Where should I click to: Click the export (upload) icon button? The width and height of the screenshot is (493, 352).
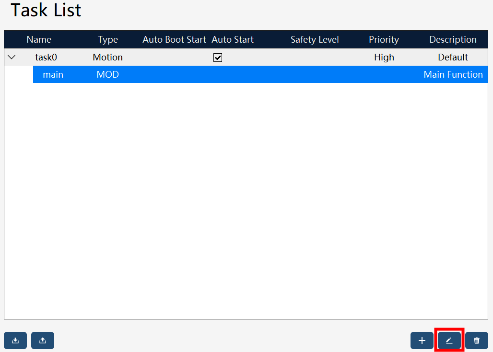43,340
